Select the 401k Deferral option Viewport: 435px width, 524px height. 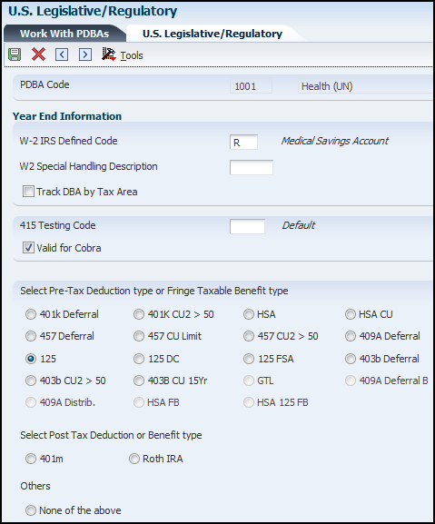coord(31,314)
